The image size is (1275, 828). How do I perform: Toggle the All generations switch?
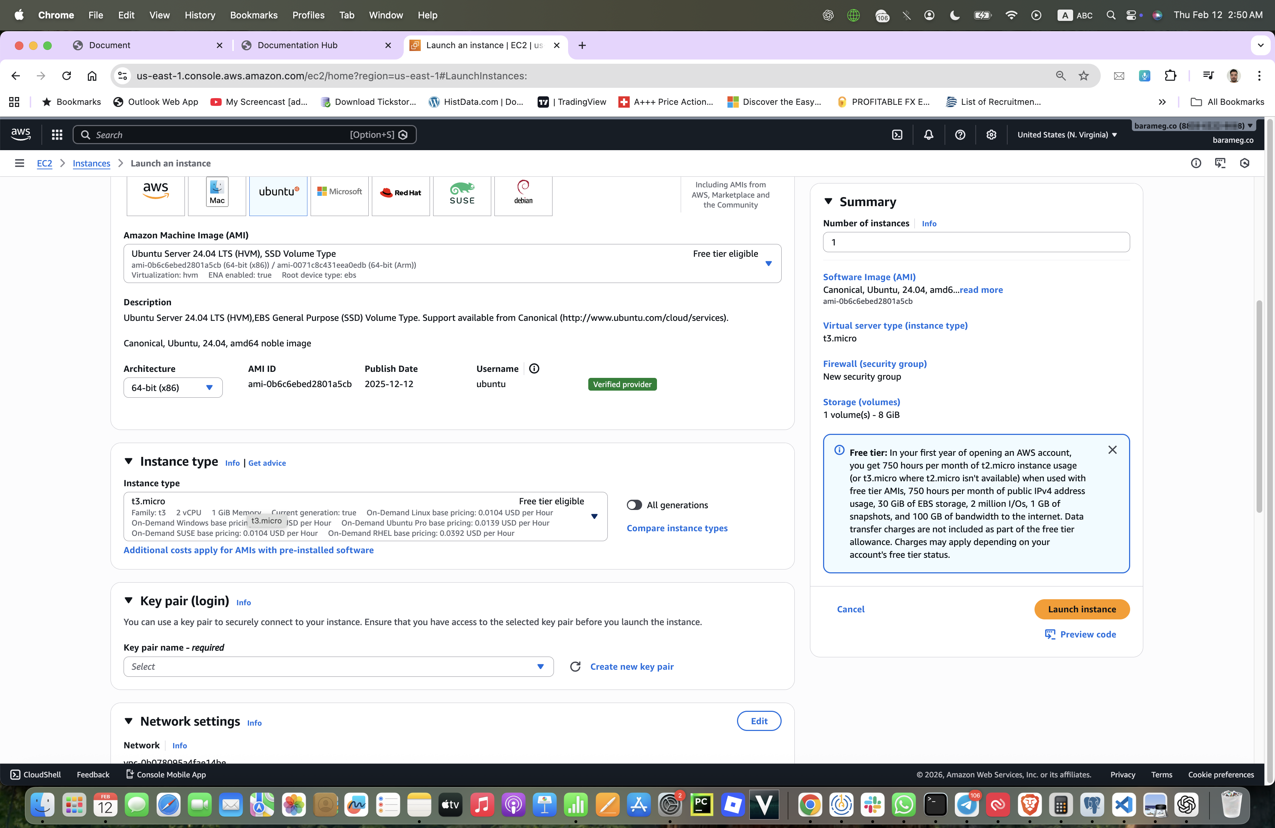[634, 505]
